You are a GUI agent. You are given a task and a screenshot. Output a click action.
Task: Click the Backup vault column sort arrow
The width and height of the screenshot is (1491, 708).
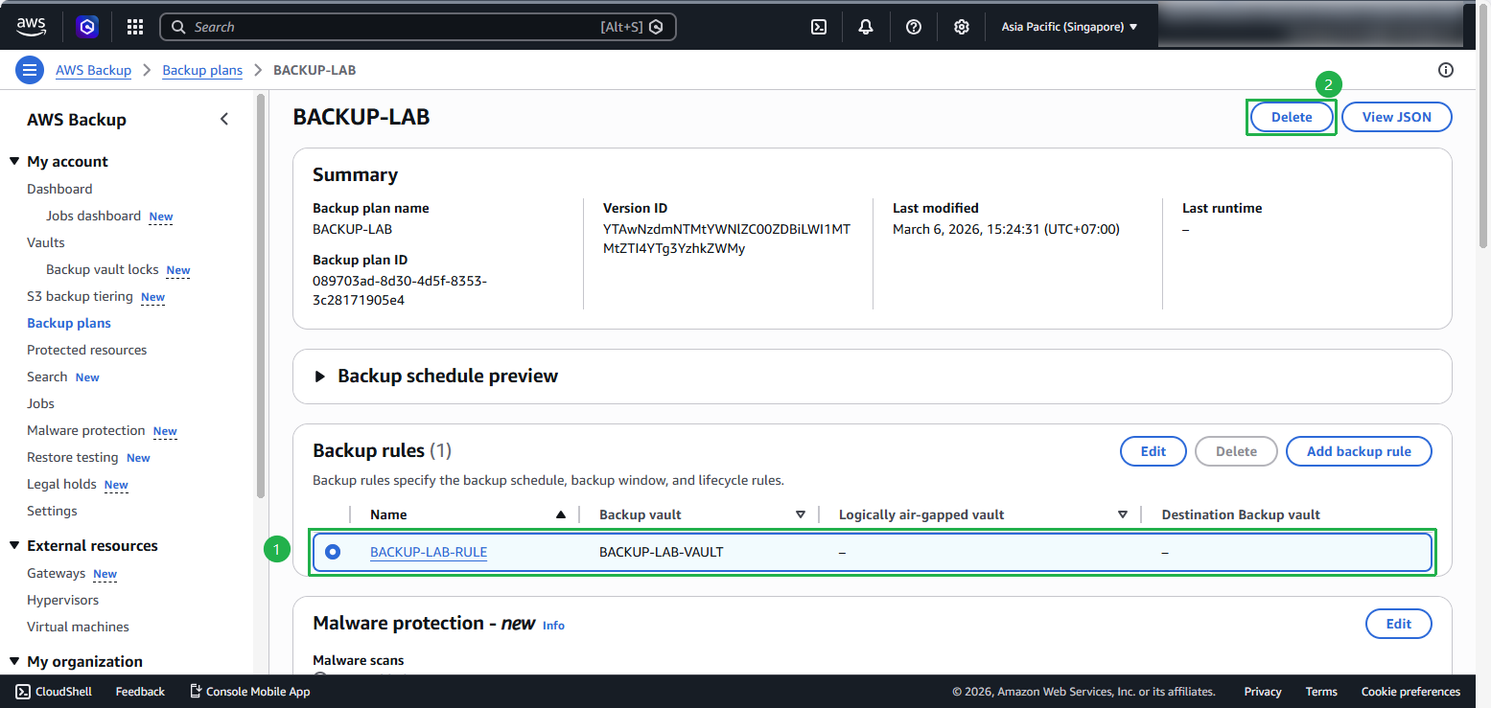click(801, 515)
